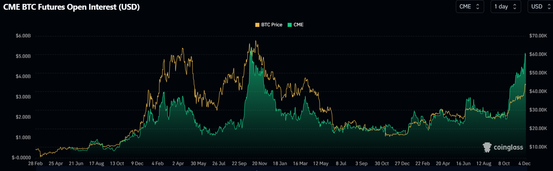
Task: Click the $50.00K right axis label
Action: point(538,73)
